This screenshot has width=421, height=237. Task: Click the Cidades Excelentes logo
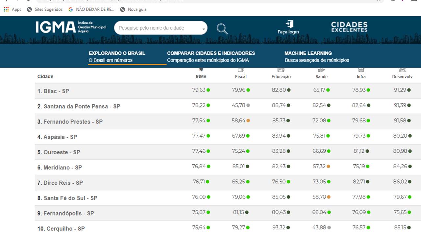[x=349, y=27]
